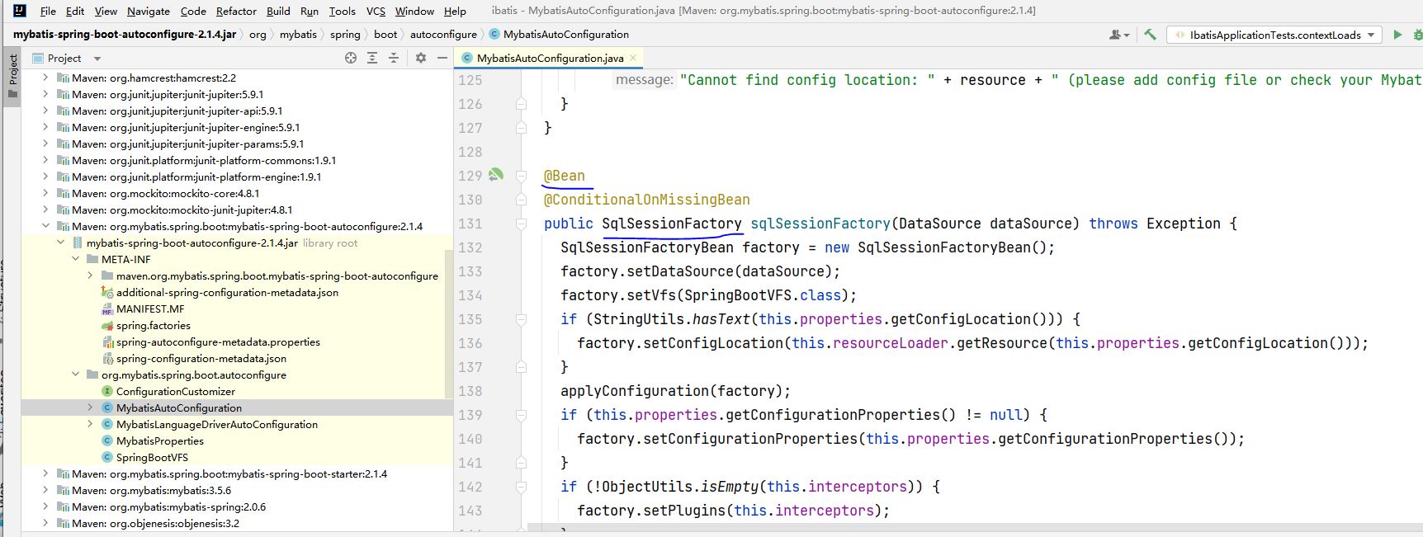Open the Code With Me user icon

pos(1119,35)
